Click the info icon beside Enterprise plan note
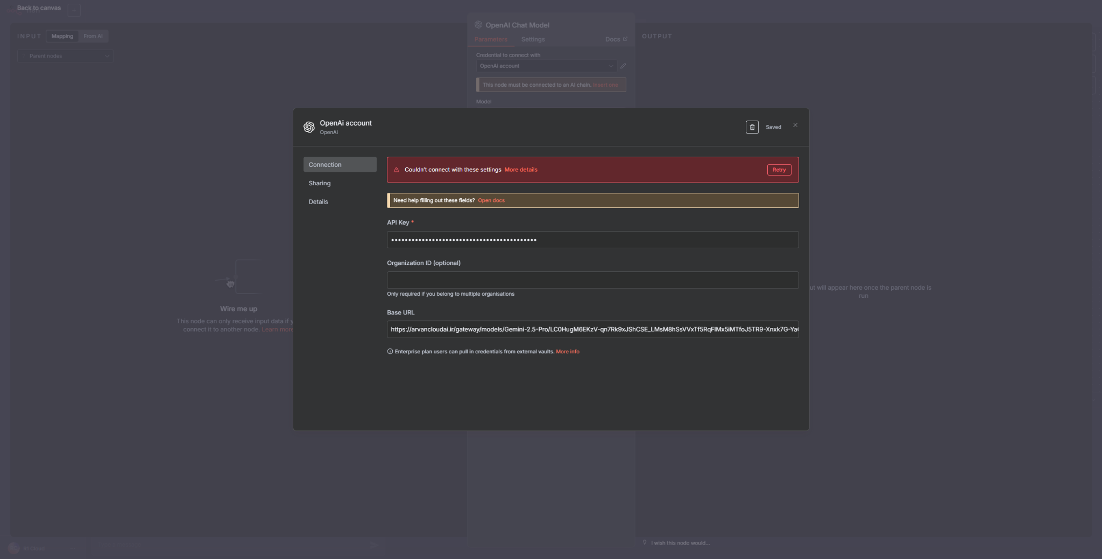Image resolution: width=1102 pixels, height=559 pixels. pyautogui.click(x=390, y=352)
